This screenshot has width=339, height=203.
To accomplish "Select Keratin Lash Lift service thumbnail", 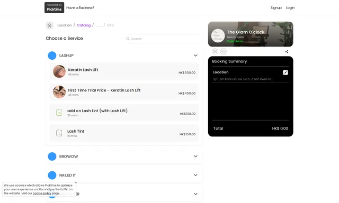I will pos(59,71).
